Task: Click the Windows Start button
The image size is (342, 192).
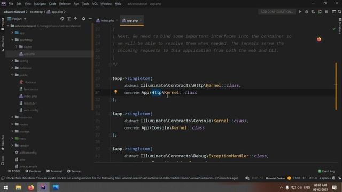Action: point(6,187)
